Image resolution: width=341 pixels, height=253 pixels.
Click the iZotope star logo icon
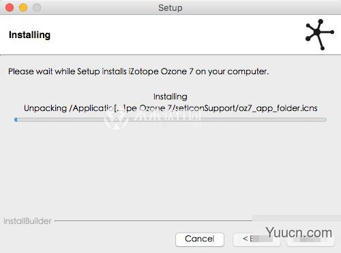point(320,35)
